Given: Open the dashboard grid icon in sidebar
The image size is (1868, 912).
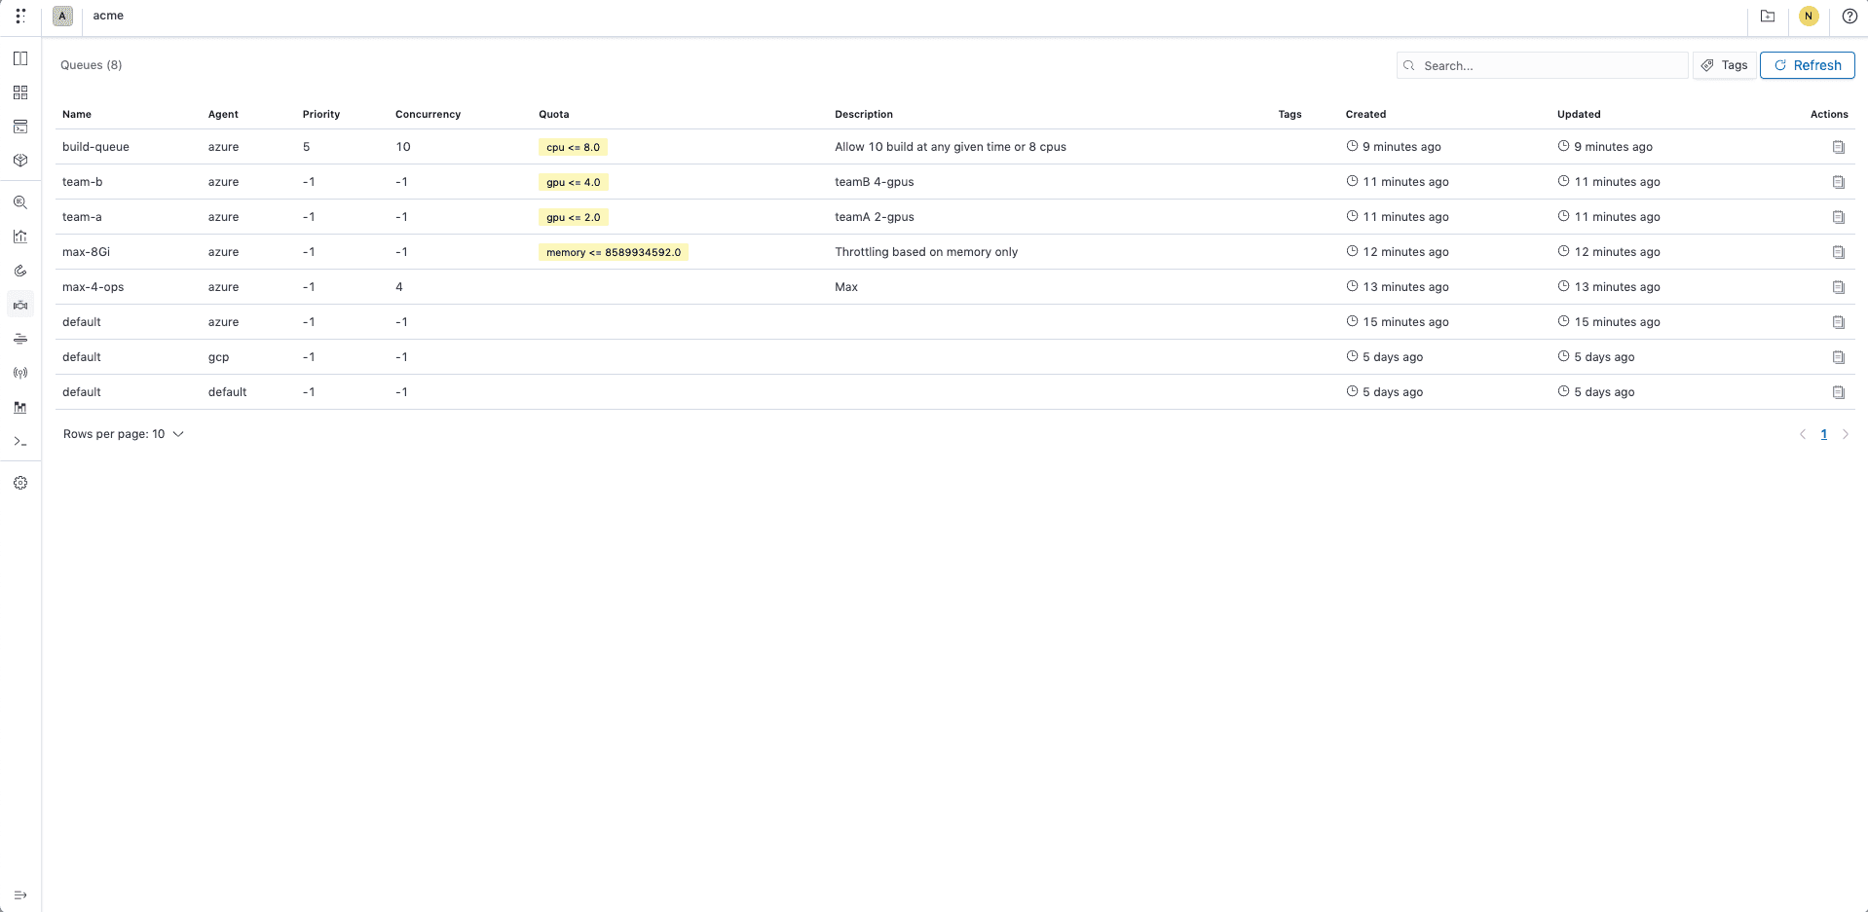Looking at the screenshot, I should coord(20,92).
